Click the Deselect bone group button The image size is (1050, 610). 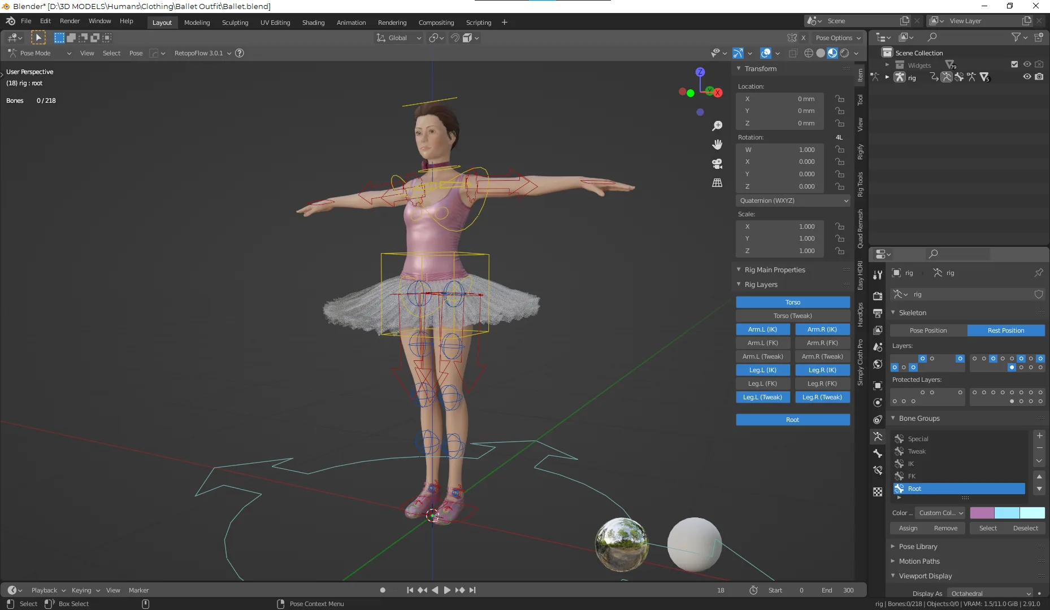click(1026, 528)
